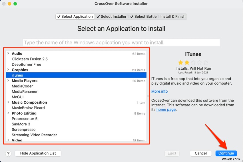243x162 pixels.
Task: Select Screenpresso in the list
Action: tap(76, 129)
